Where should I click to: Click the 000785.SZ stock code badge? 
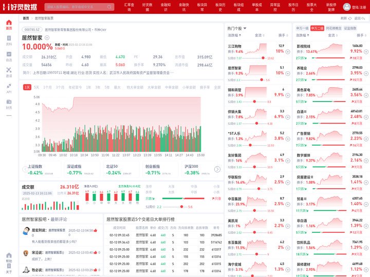coord(32,30)
